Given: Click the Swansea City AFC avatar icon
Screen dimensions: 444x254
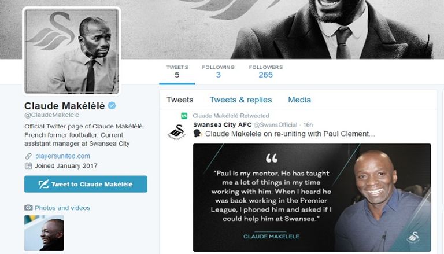Looking at the screenshot, I should [x=176, y=131].
